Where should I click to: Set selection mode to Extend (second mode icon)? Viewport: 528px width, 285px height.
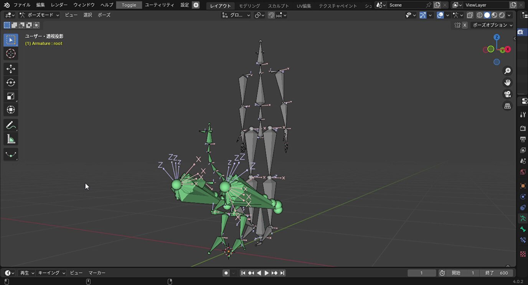coord(14,25)
